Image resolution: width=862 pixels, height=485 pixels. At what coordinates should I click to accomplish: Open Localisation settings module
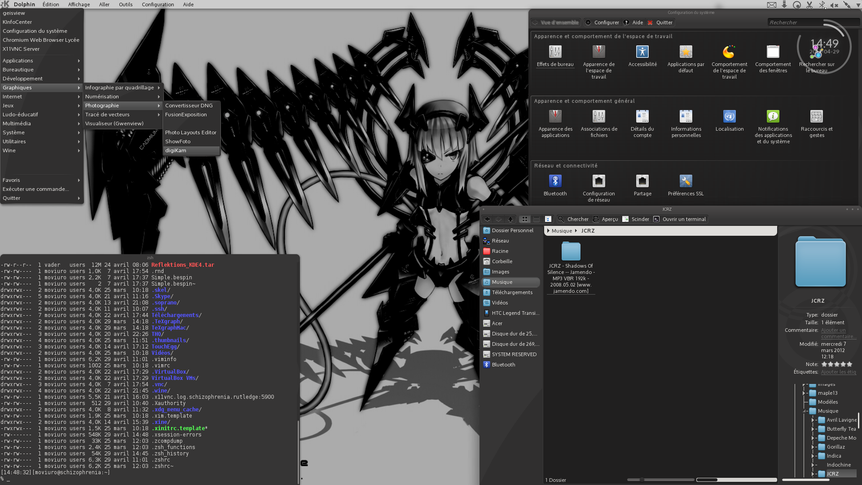(730, 121)
